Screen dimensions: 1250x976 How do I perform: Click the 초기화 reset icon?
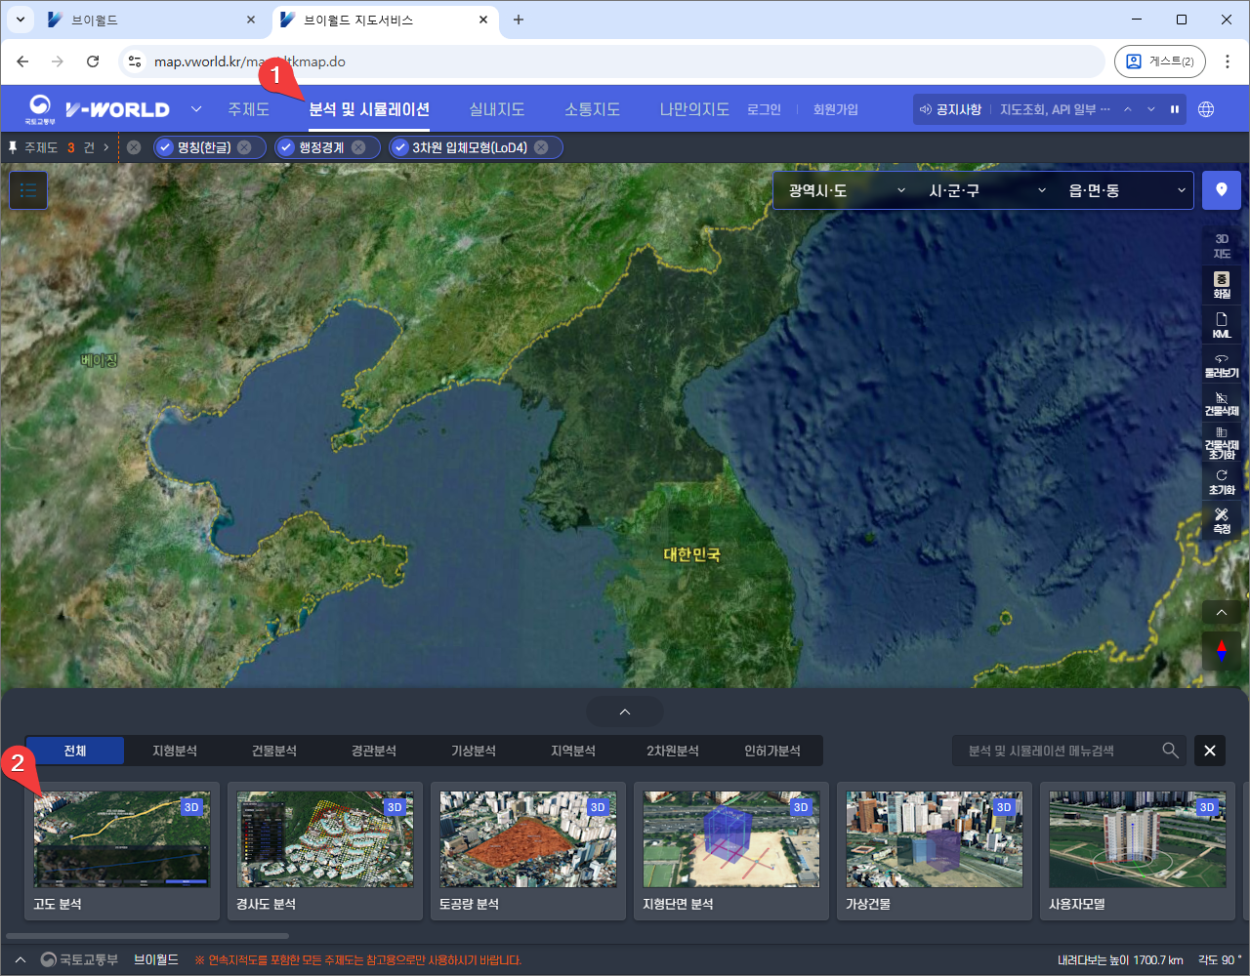point(1221,481)
